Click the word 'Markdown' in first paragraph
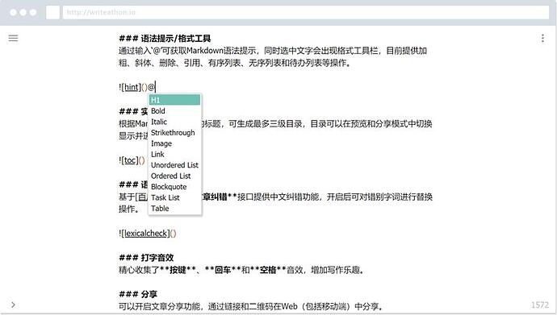557x315 pixels. click(204, 51)
